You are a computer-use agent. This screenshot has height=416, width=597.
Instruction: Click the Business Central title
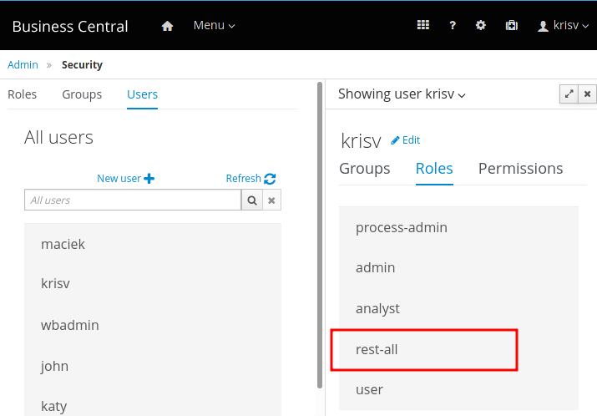(70, 26)
